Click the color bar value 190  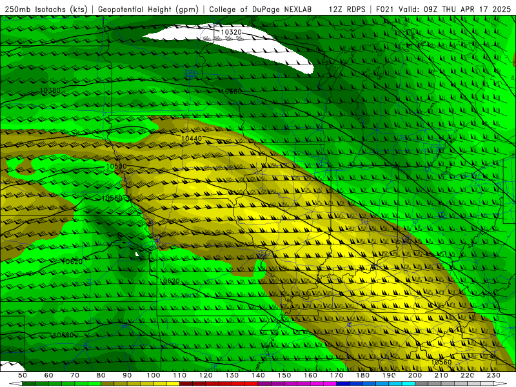389,375
